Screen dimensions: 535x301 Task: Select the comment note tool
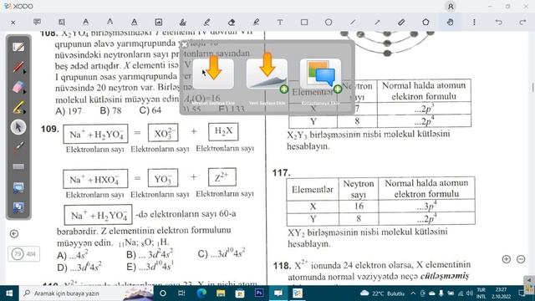point(37,23)
